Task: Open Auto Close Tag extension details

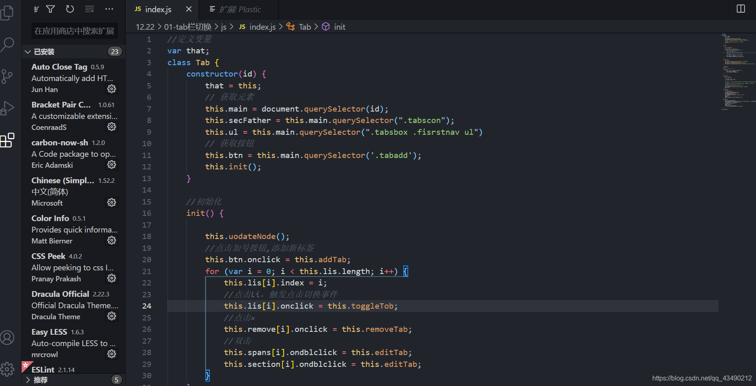Action: click(x=73, y=78)
